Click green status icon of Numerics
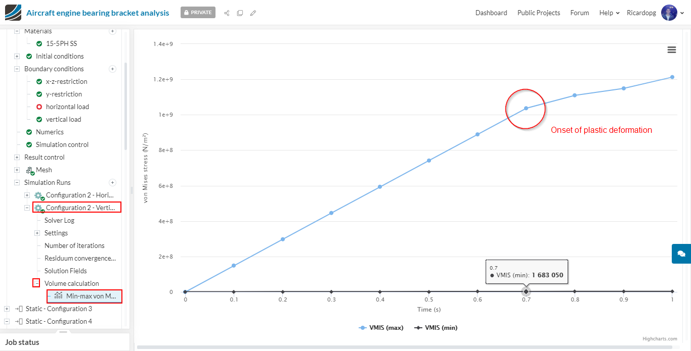Image resolution: width=691 pixels, height=351 pixels. 29,132
